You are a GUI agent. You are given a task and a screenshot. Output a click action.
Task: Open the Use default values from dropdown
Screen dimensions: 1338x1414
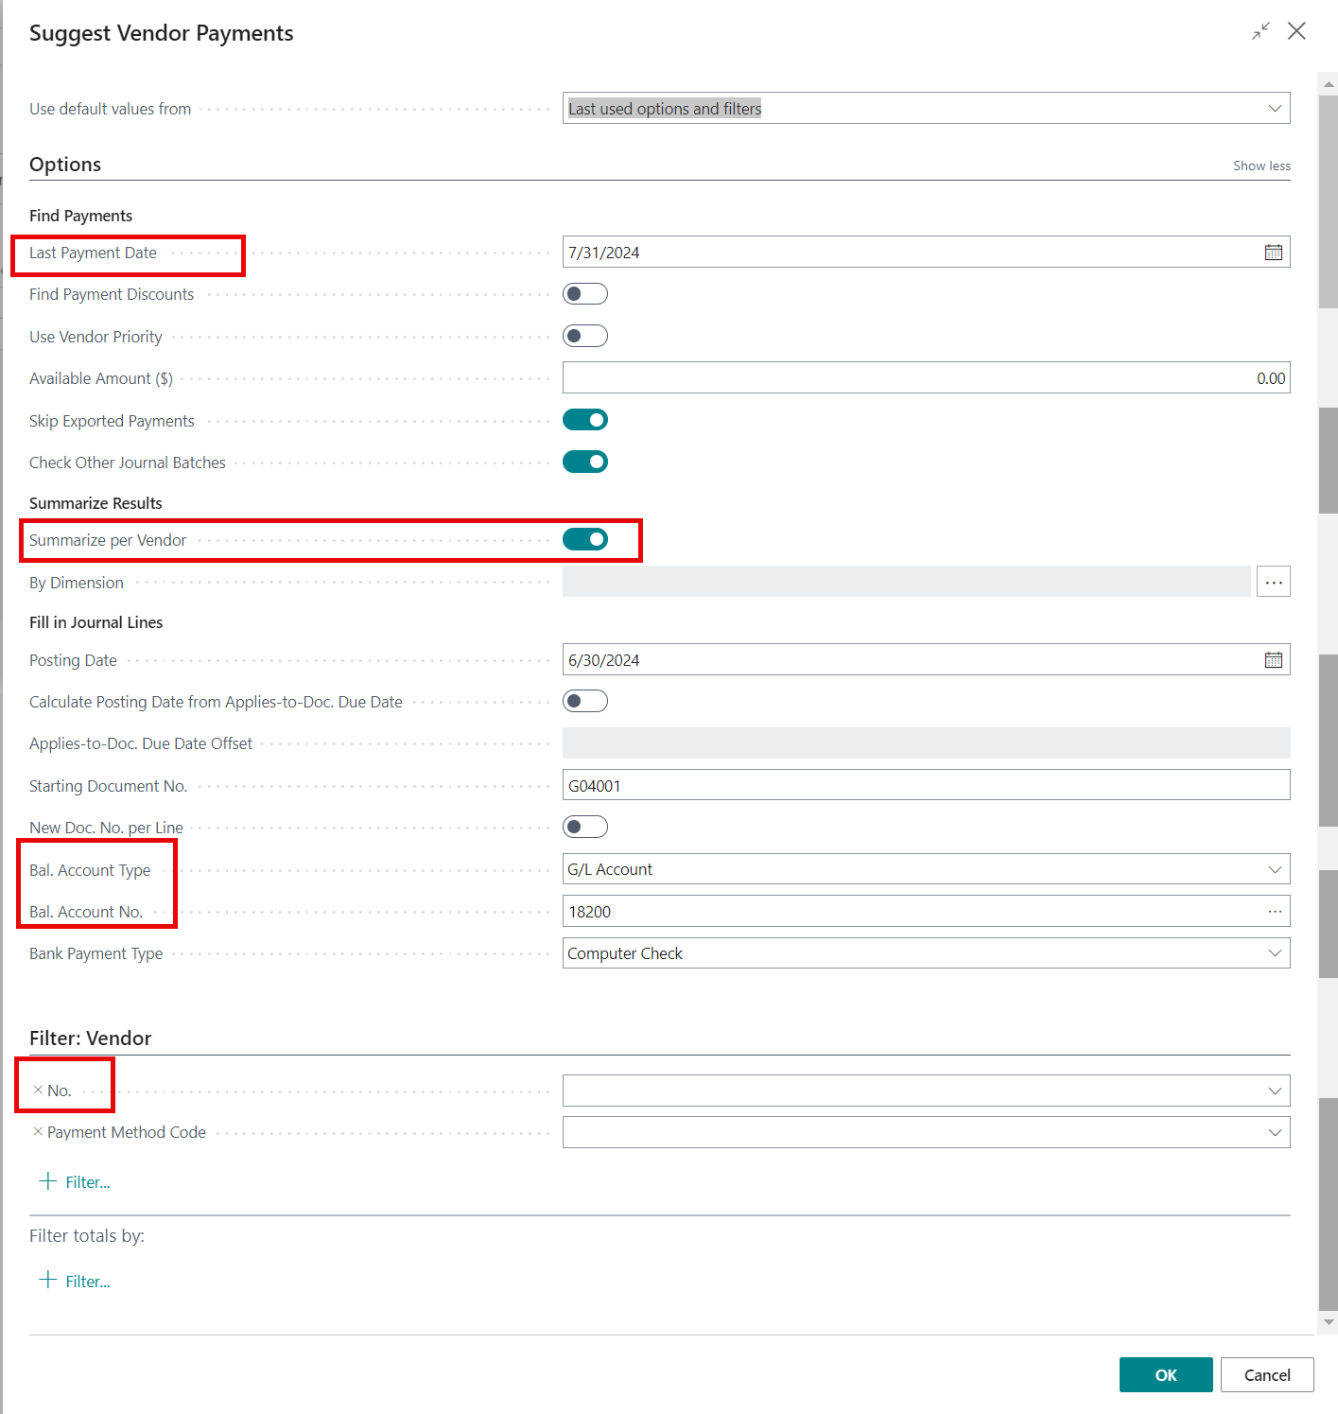[1274, 108]
